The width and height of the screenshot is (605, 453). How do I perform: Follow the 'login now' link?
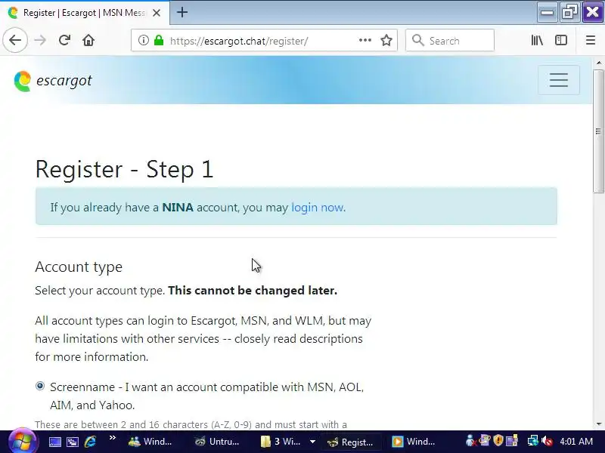click(x=317, y=208)
